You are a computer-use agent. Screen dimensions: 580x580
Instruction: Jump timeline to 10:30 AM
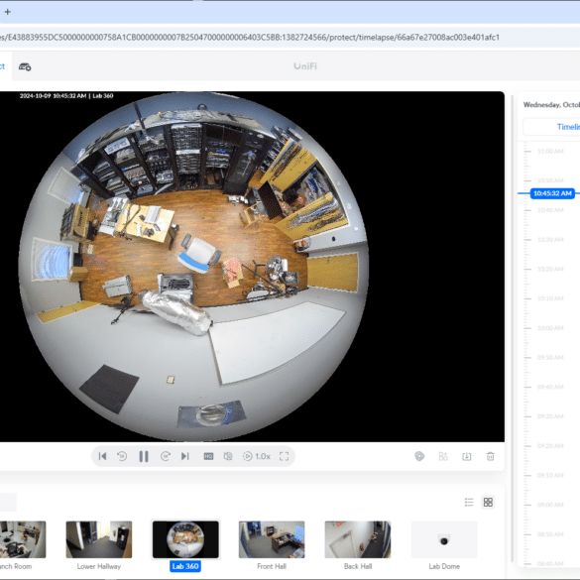(x=550, y=239)
